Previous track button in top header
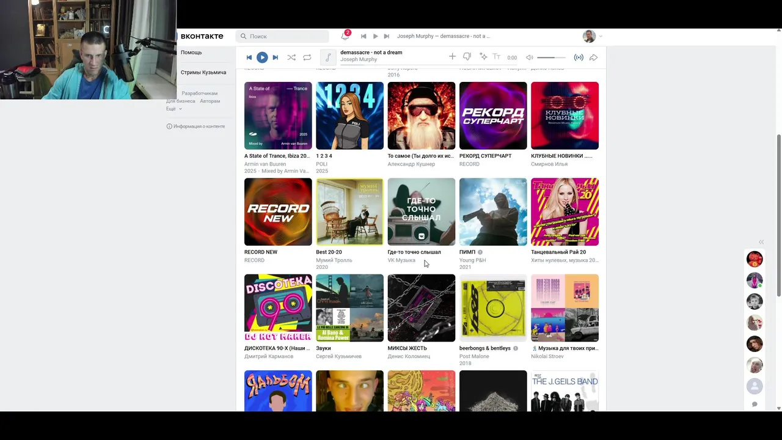The image size is (782, 440). point(364,36)
